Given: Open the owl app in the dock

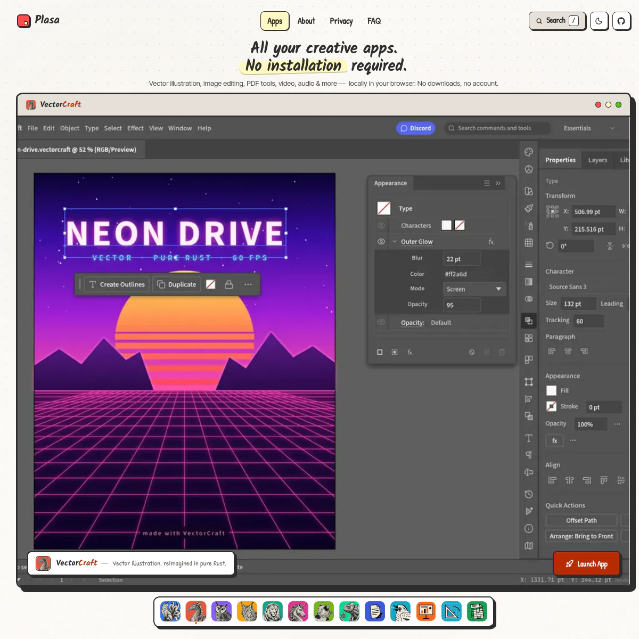Looking at the screenshot, I should [x=222, y=611].
